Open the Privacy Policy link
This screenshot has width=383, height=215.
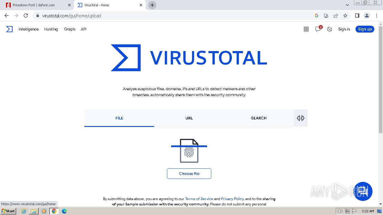click(x=232, y=199)
